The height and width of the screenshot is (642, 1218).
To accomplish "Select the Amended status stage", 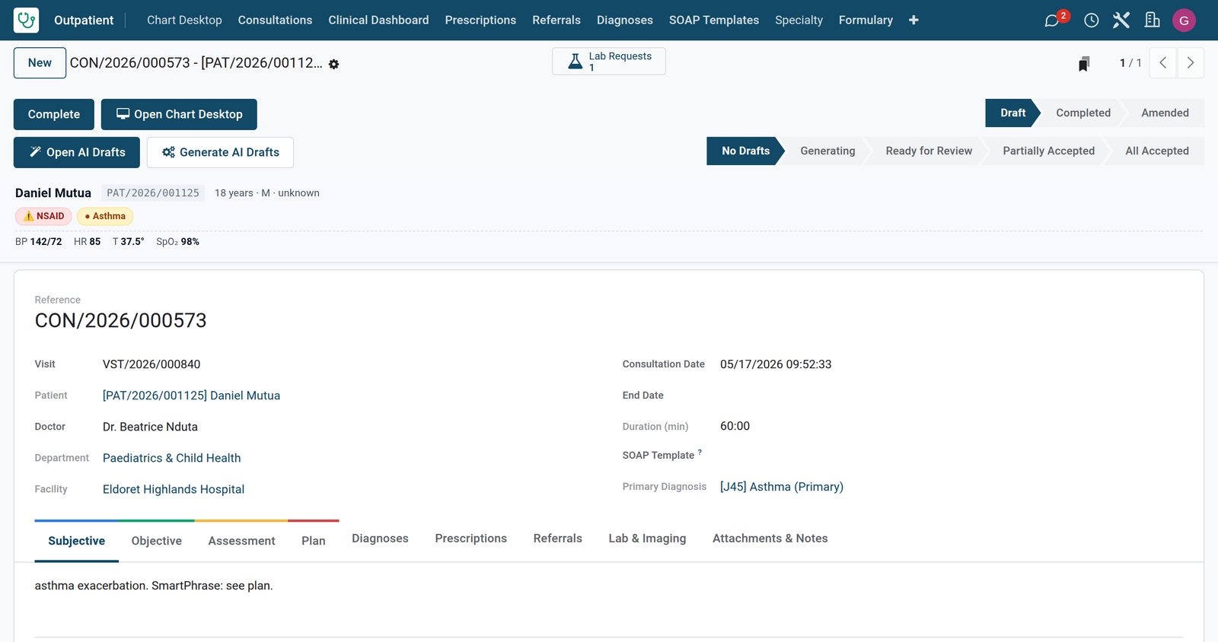I will tap(1165, 113).
